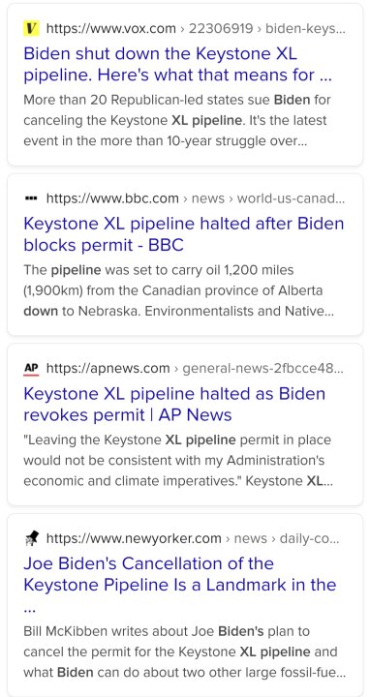Click the world-us-canad breadcrumb in BBC result
Viewport: 370px width, 697px height.
click(291, 198)
